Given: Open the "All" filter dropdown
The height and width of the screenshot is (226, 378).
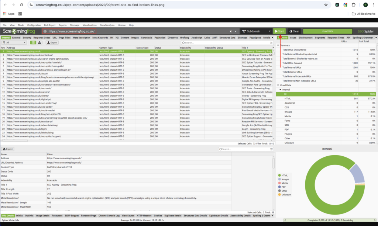Looking at the screenshot, I should 14,43.
